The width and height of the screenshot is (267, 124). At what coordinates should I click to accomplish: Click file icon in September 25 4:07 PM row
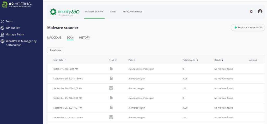111,107
